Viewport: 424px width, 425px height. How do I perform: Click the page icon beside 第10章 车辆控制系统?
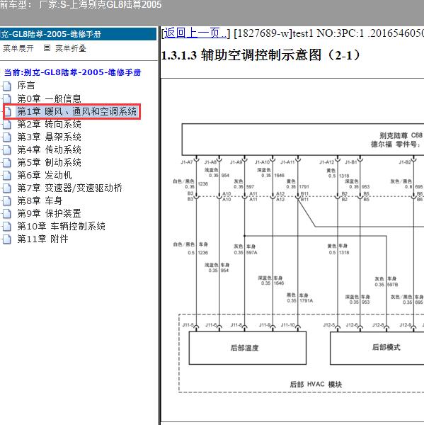coord(7,227)
